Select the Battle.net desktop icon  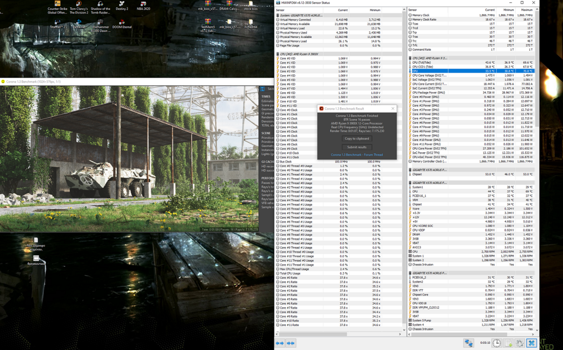pos(79,24)
